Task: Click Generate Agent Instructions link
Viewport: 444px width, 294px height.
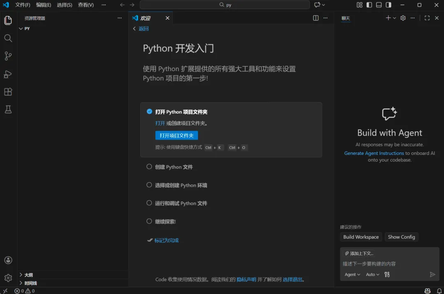Action: (374, 153)
